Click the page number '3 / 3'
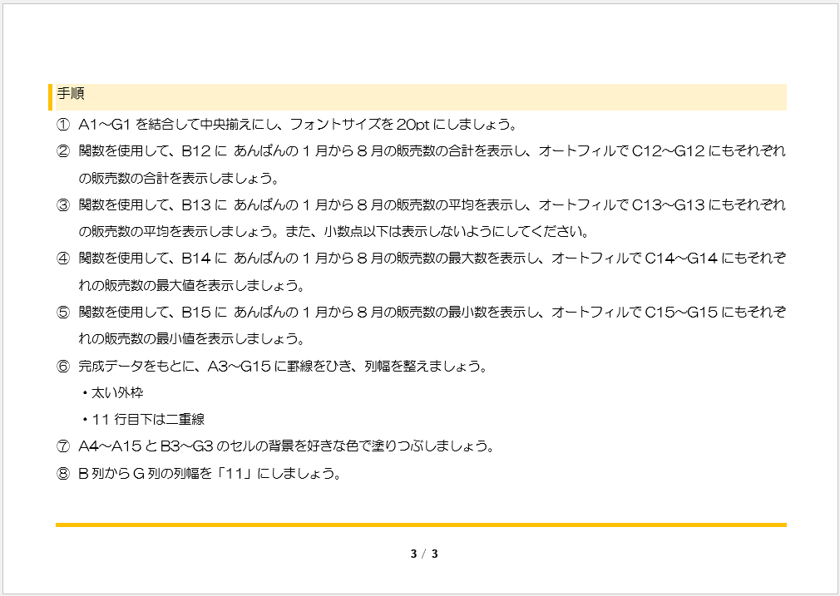The image size is (840, 596). click(424, 554)
